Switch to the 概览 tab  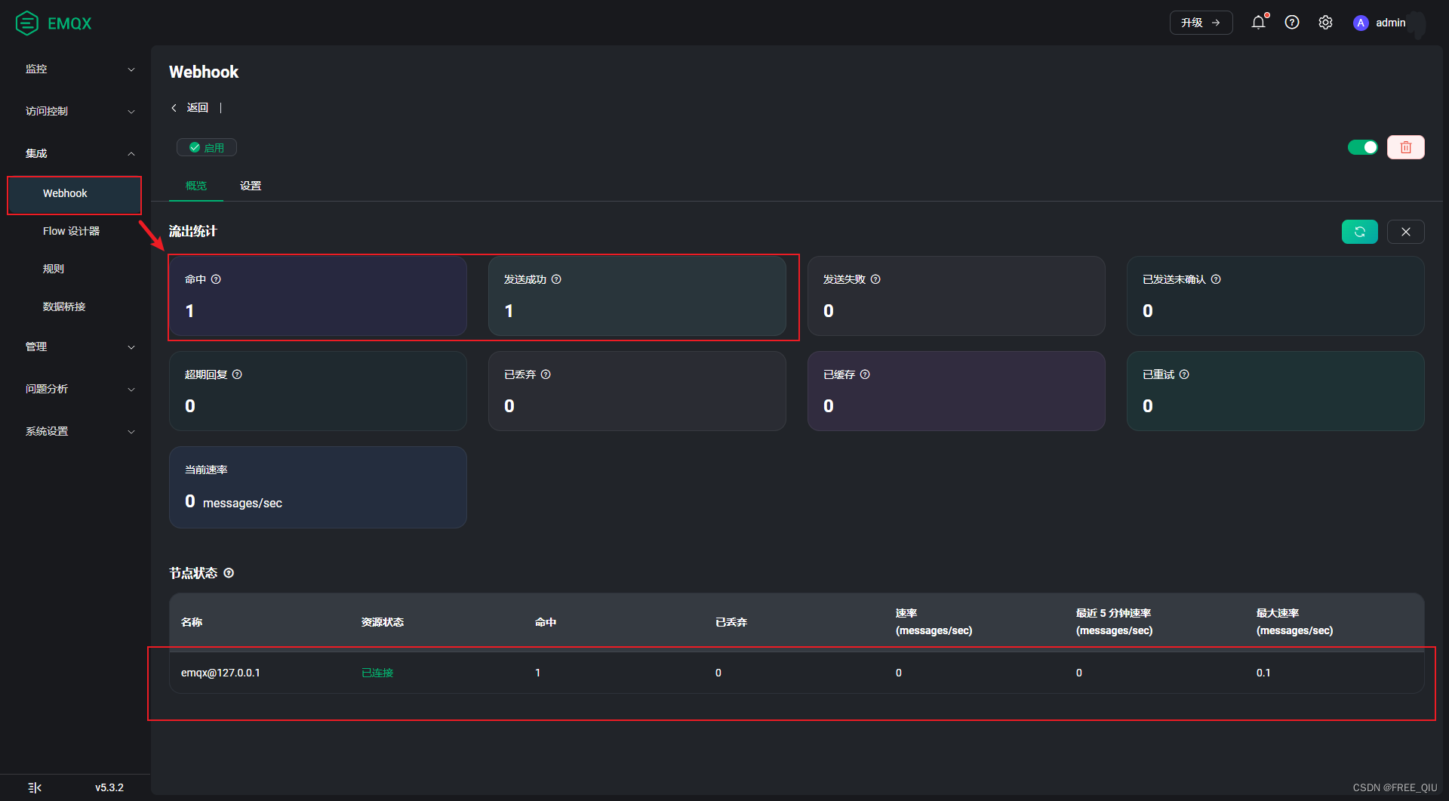click(x=196, y=186)
